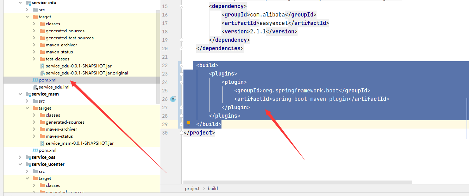The image size is (469, 196).
Task: Collapse the service_edu module node
Action: [20, 3]
